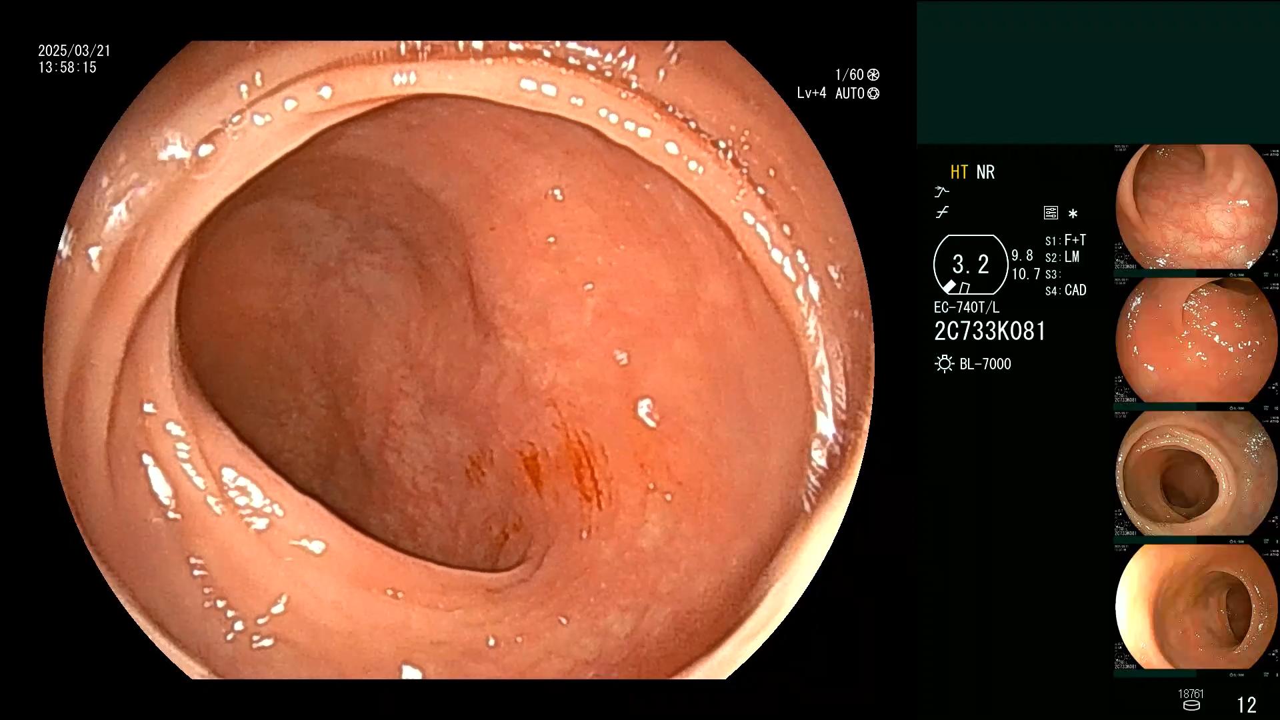Click the S-curve contrast icon below HT
The width and height of the screenshot is (1280, 720).
pyautogui.click(x=942, y=213)
